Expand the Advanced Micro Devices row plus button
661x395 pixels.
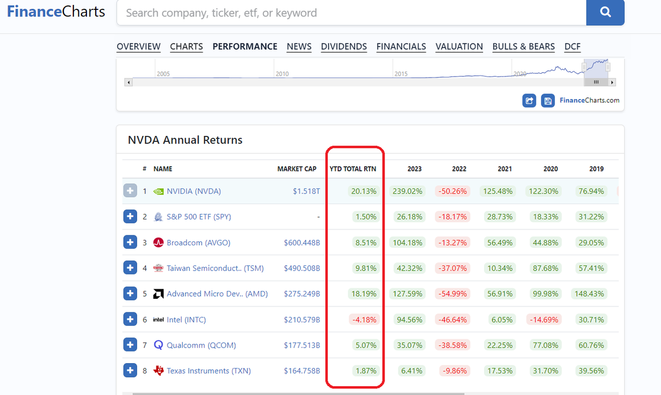tap(130, 294)
